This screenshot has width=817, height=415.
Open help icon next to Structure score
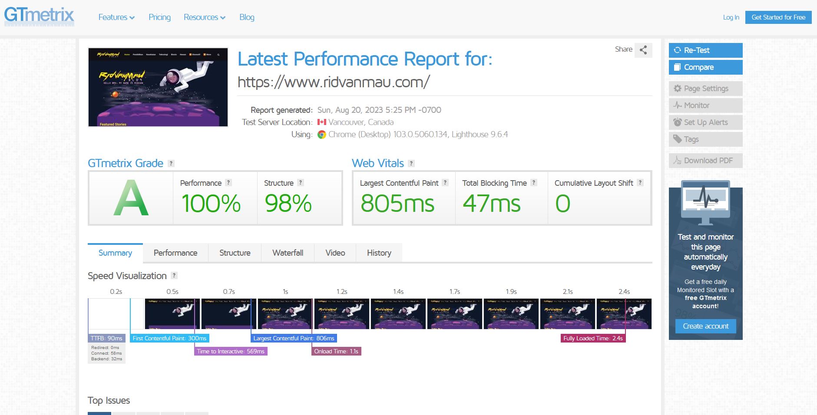coord(301,183)
